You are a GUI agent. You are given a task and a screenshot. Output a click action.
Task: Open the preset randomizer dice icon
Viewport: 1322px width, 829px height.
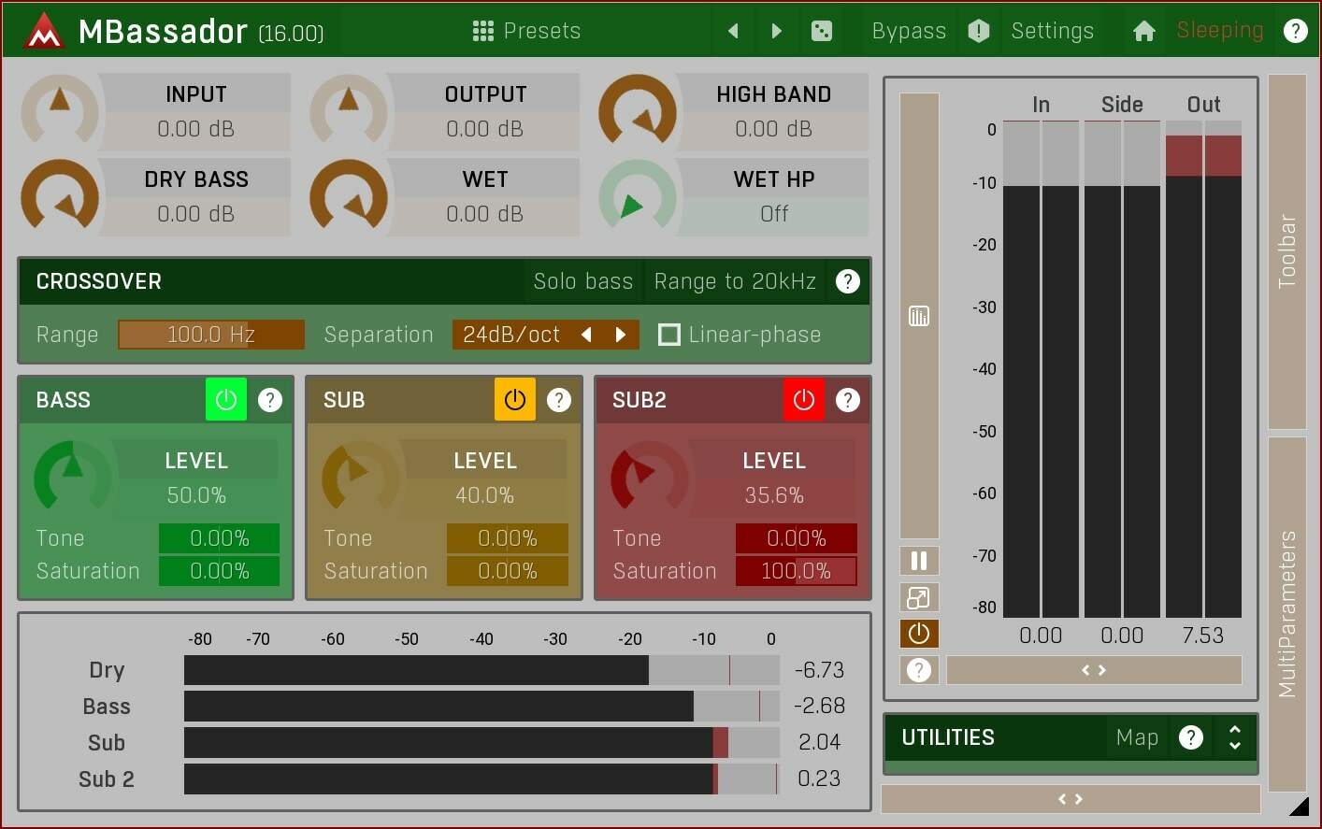point(822,30)
